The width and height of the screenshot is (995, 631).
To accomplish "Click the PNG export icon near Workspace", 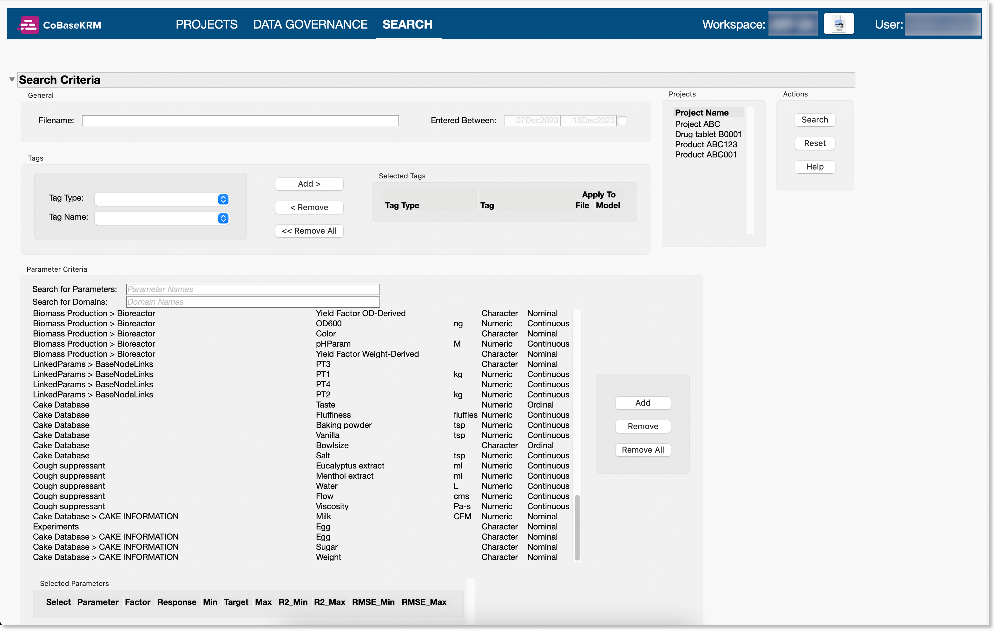I will pos(838,24).
